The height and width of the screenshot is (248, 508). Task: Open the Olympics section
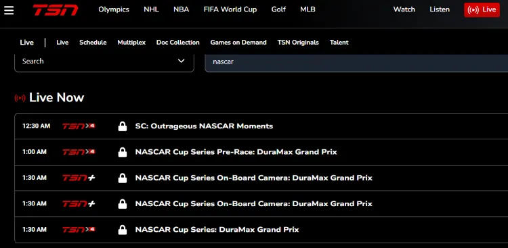[114, 9]
